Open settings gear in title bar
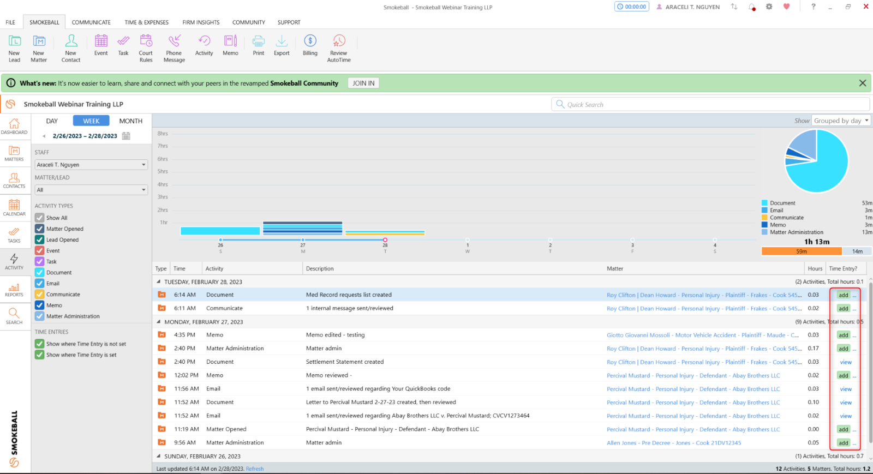873x474 pixels. pyautogui.click(x=769, y=7)
